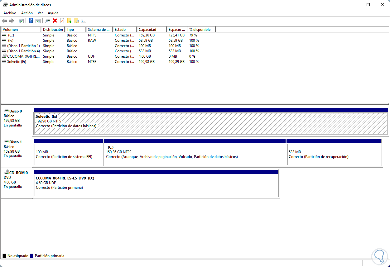This screenshot has width=390, height=267.
Task: Click the 58,59 GB capacity cell for F:
Action: pyautogui.click(x=146, y=41)
